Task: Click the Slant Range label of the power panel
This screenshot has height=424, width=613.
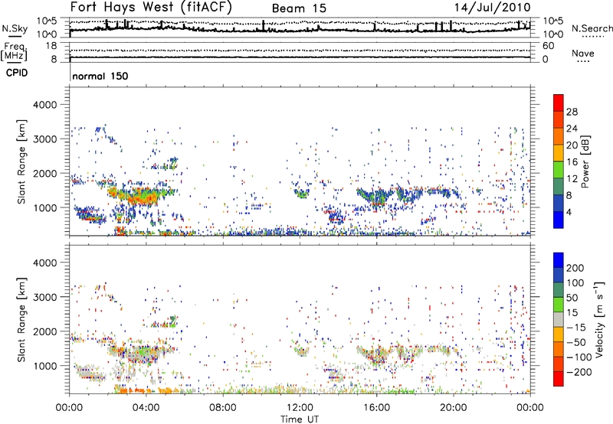Action: (x=21, y=161)
